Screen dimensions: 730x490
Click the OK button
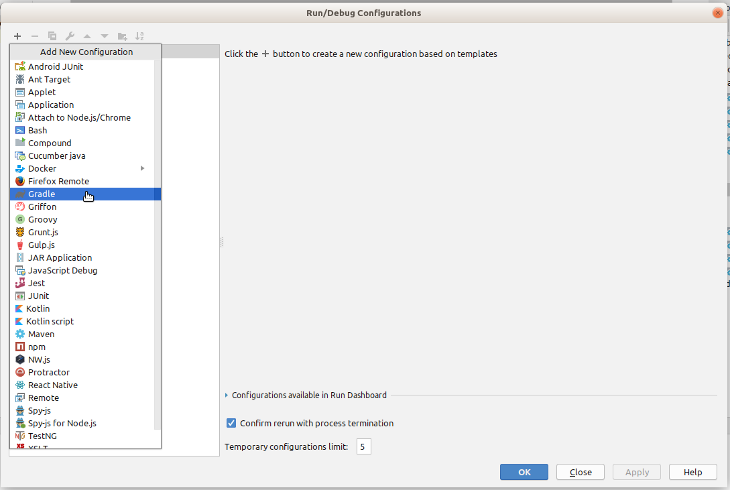(524, 472)
